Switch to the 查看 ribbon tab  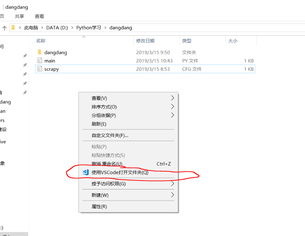(39, 16)
